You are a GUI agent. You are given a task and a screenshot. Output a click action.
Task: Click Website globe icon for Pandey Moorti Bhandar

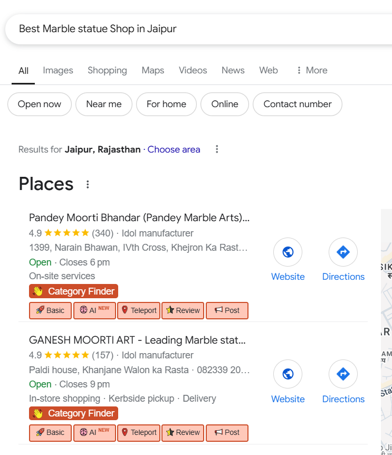[288, 252]
